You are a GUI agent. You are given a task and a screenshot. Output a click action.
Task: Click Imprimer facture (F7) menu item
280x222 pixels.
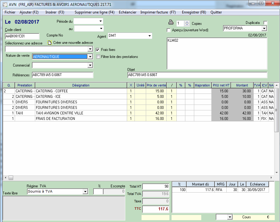[158, 12]
